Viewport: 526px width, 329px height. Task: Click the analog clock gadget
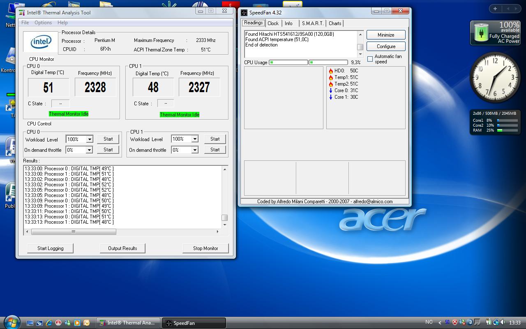coord(495,78)
